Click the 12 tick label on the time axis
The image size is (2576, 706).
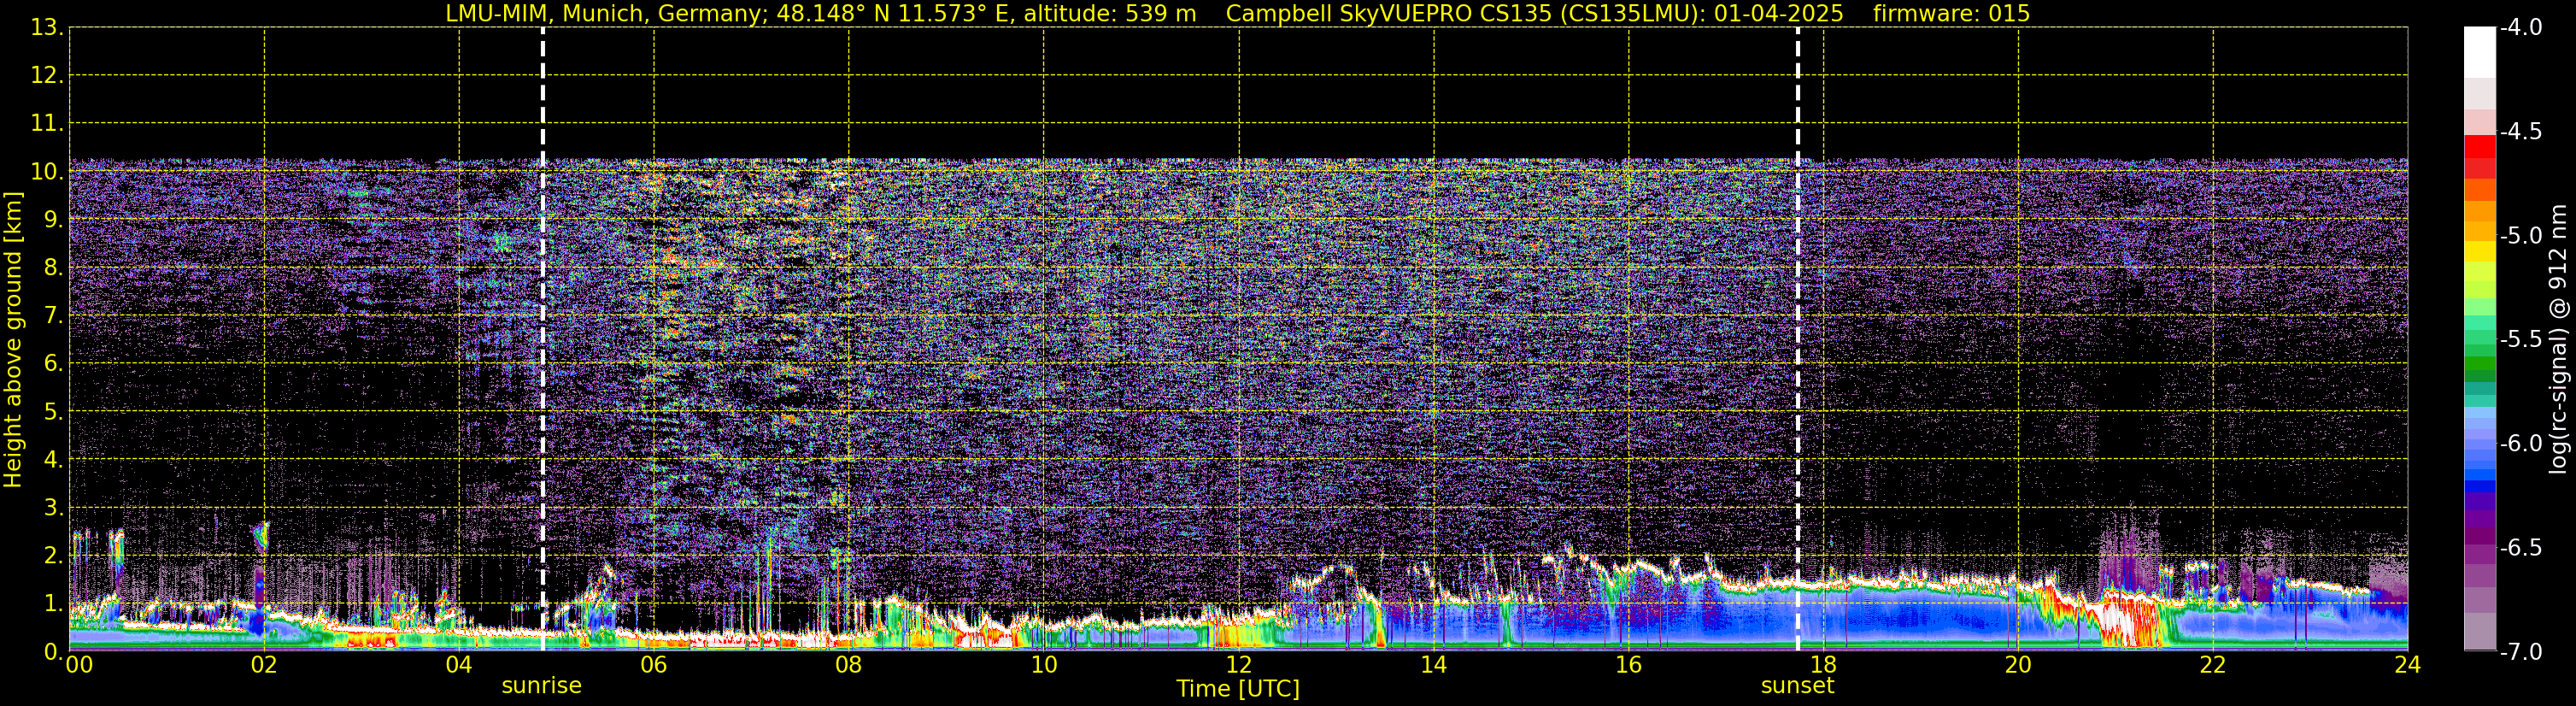tap(1238, 665)
